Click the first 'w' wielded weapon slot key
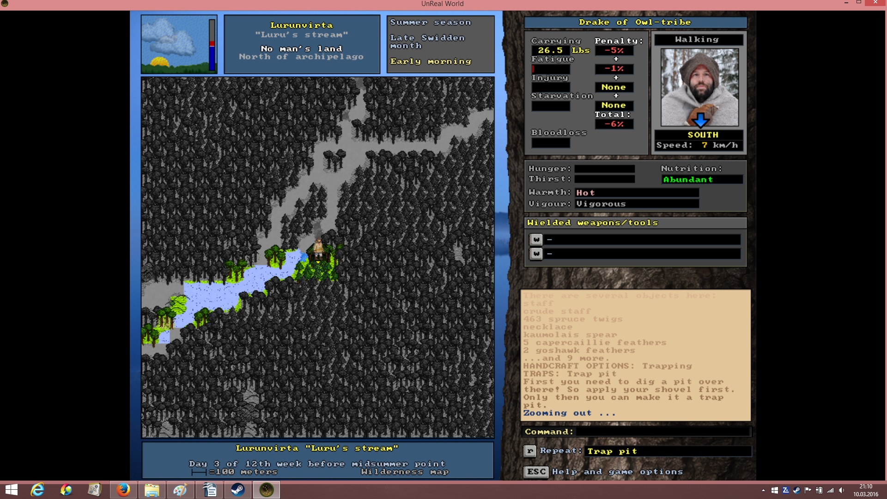Image resolution: width=887 pixels, height=499 pixels. coord(536,239)
